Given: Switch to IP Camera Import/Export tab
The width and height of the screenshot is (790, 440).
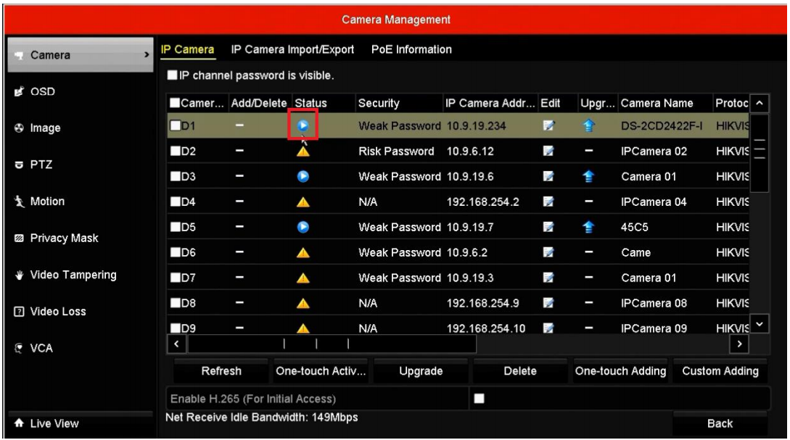Looking at the screenshot, I should tap(292, 49).
